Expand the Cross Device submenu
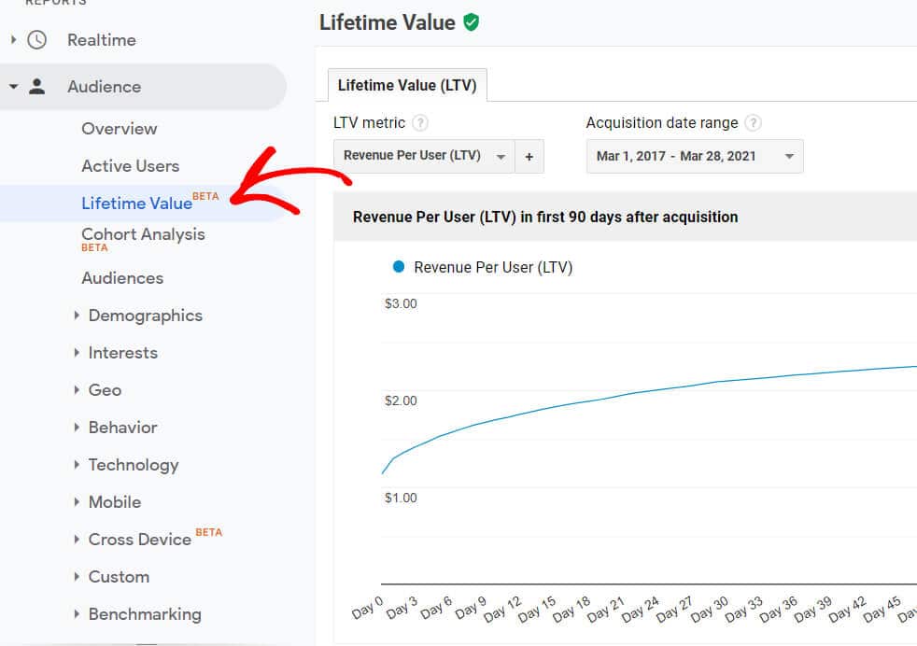Image resolution: width=917 pixels, height=646 pixels. pos(77,539)
